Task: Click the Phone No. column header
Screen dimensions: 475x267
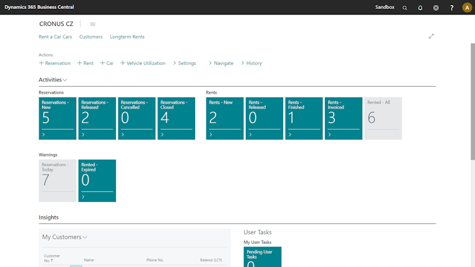Action: point(155,260)
